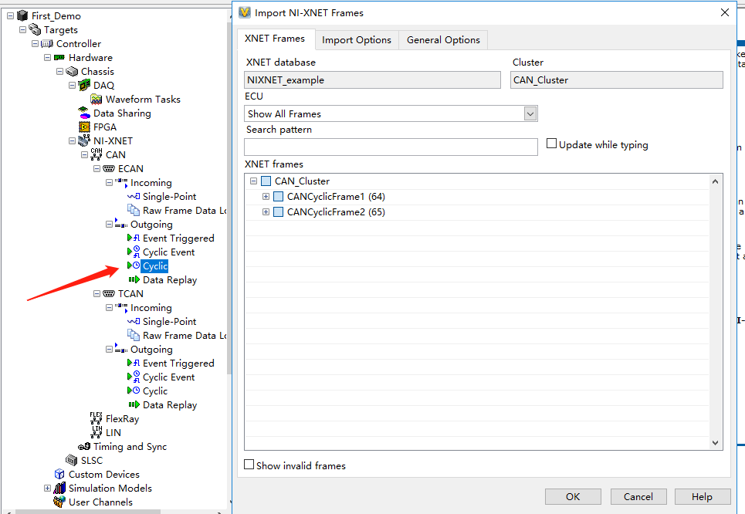The height and width of the screenshot is (514, 745).
Task: Expand CANCyclicFrame2 (65) node
Action: coord(266,212)
